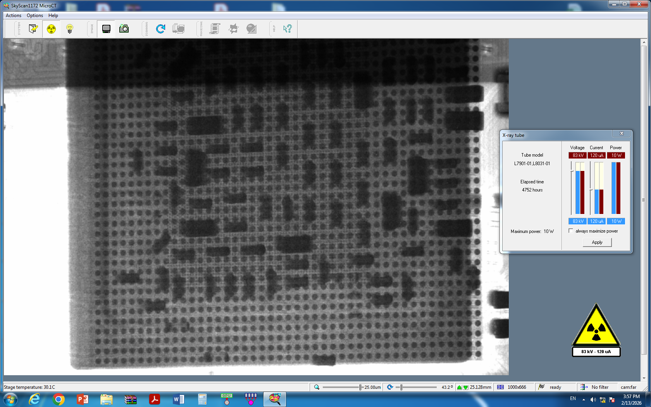Open the Actions menu
Viewport: 651px width, 407px height.
point(14,16)
